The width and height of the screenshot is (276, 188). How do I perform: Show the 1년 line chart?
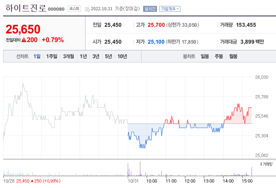pos(83,56)
